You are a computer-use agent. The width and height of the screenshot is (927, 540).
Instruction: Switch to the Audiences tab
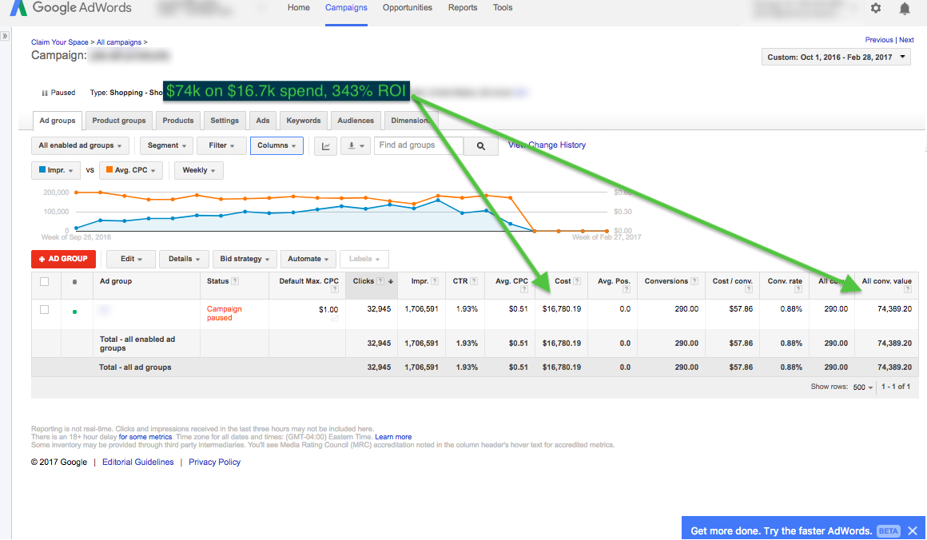click(356, 121)
